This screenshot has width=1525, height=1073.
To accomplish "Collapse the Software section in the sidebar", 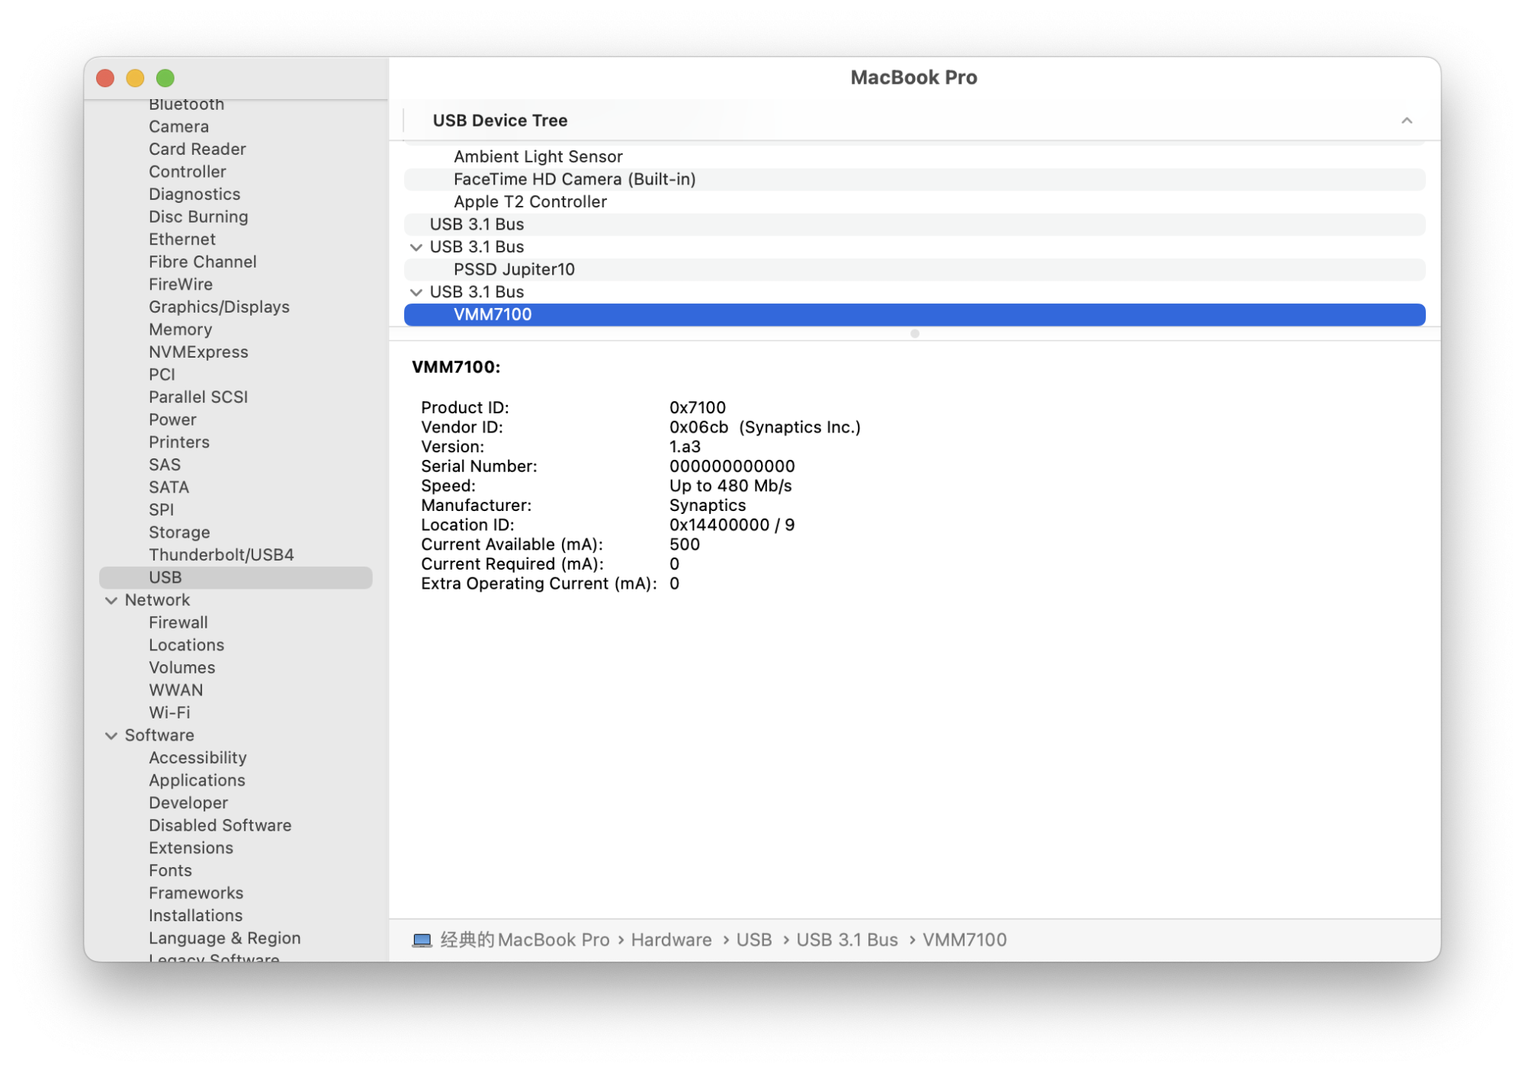I will tap(110, 735).
